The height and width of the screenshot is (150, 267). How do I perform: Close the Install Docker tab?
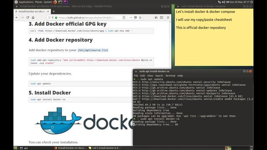pyautogui.click(x=48, y=11)
